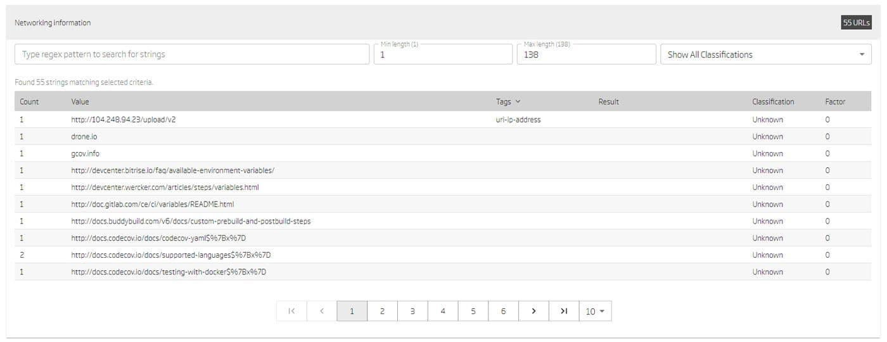Focus the Max length input field

(x=586, y=55)
